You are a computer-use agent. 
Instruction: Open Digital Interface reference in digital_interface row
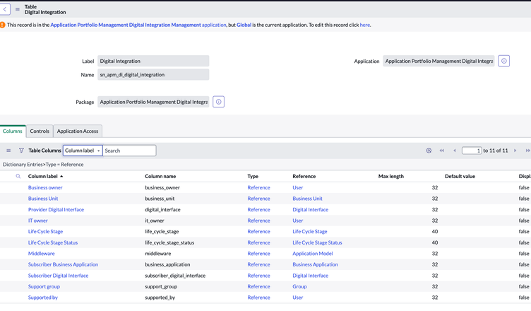pos(310,210)
